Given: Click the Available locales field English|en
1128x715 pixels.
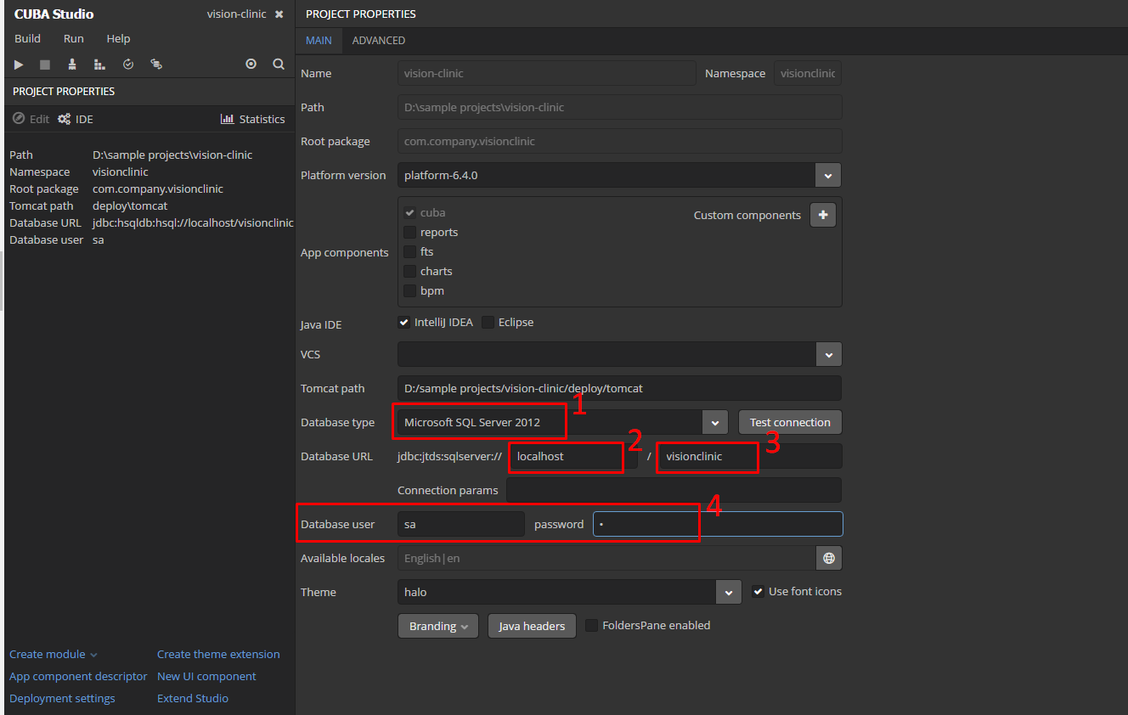Looking at the screenshot, I should click(x=606, y=558).
